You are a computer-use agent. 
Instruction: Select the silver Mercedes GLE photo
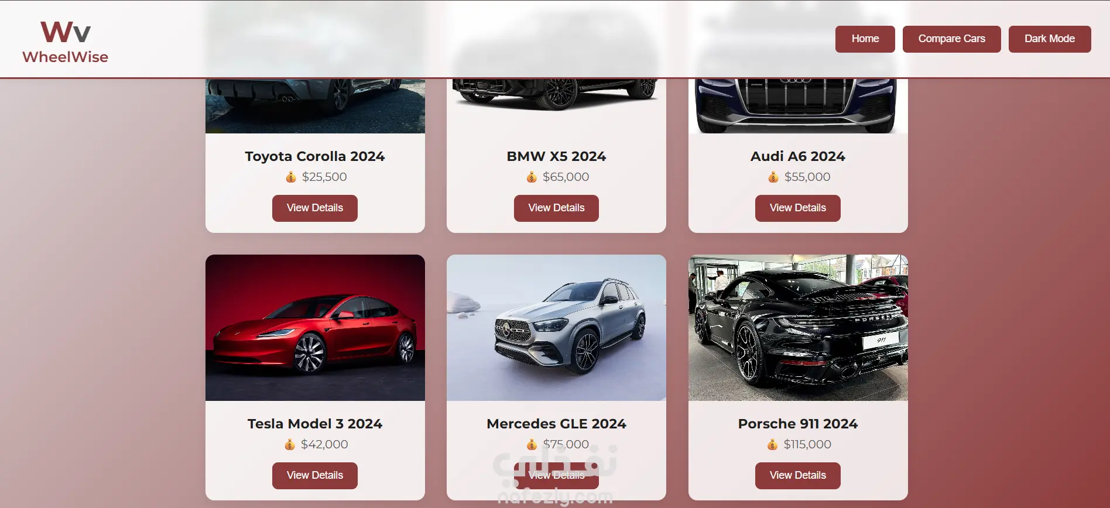(x=556, y=328)
